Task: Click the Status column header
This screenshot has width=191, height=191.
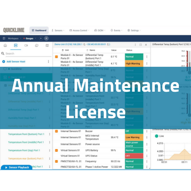Action: [x=129, y=50]
